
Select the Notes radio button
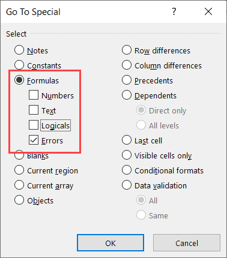(19, 50)
